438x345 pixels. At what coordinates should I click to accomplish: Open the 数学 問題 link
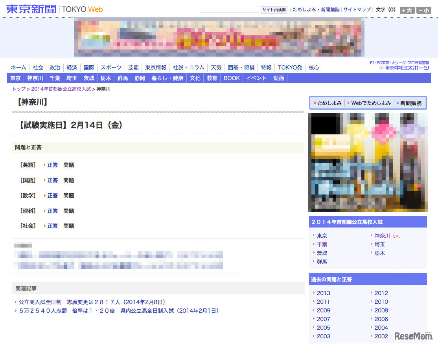pyautogui.click(x=68, y=196)
